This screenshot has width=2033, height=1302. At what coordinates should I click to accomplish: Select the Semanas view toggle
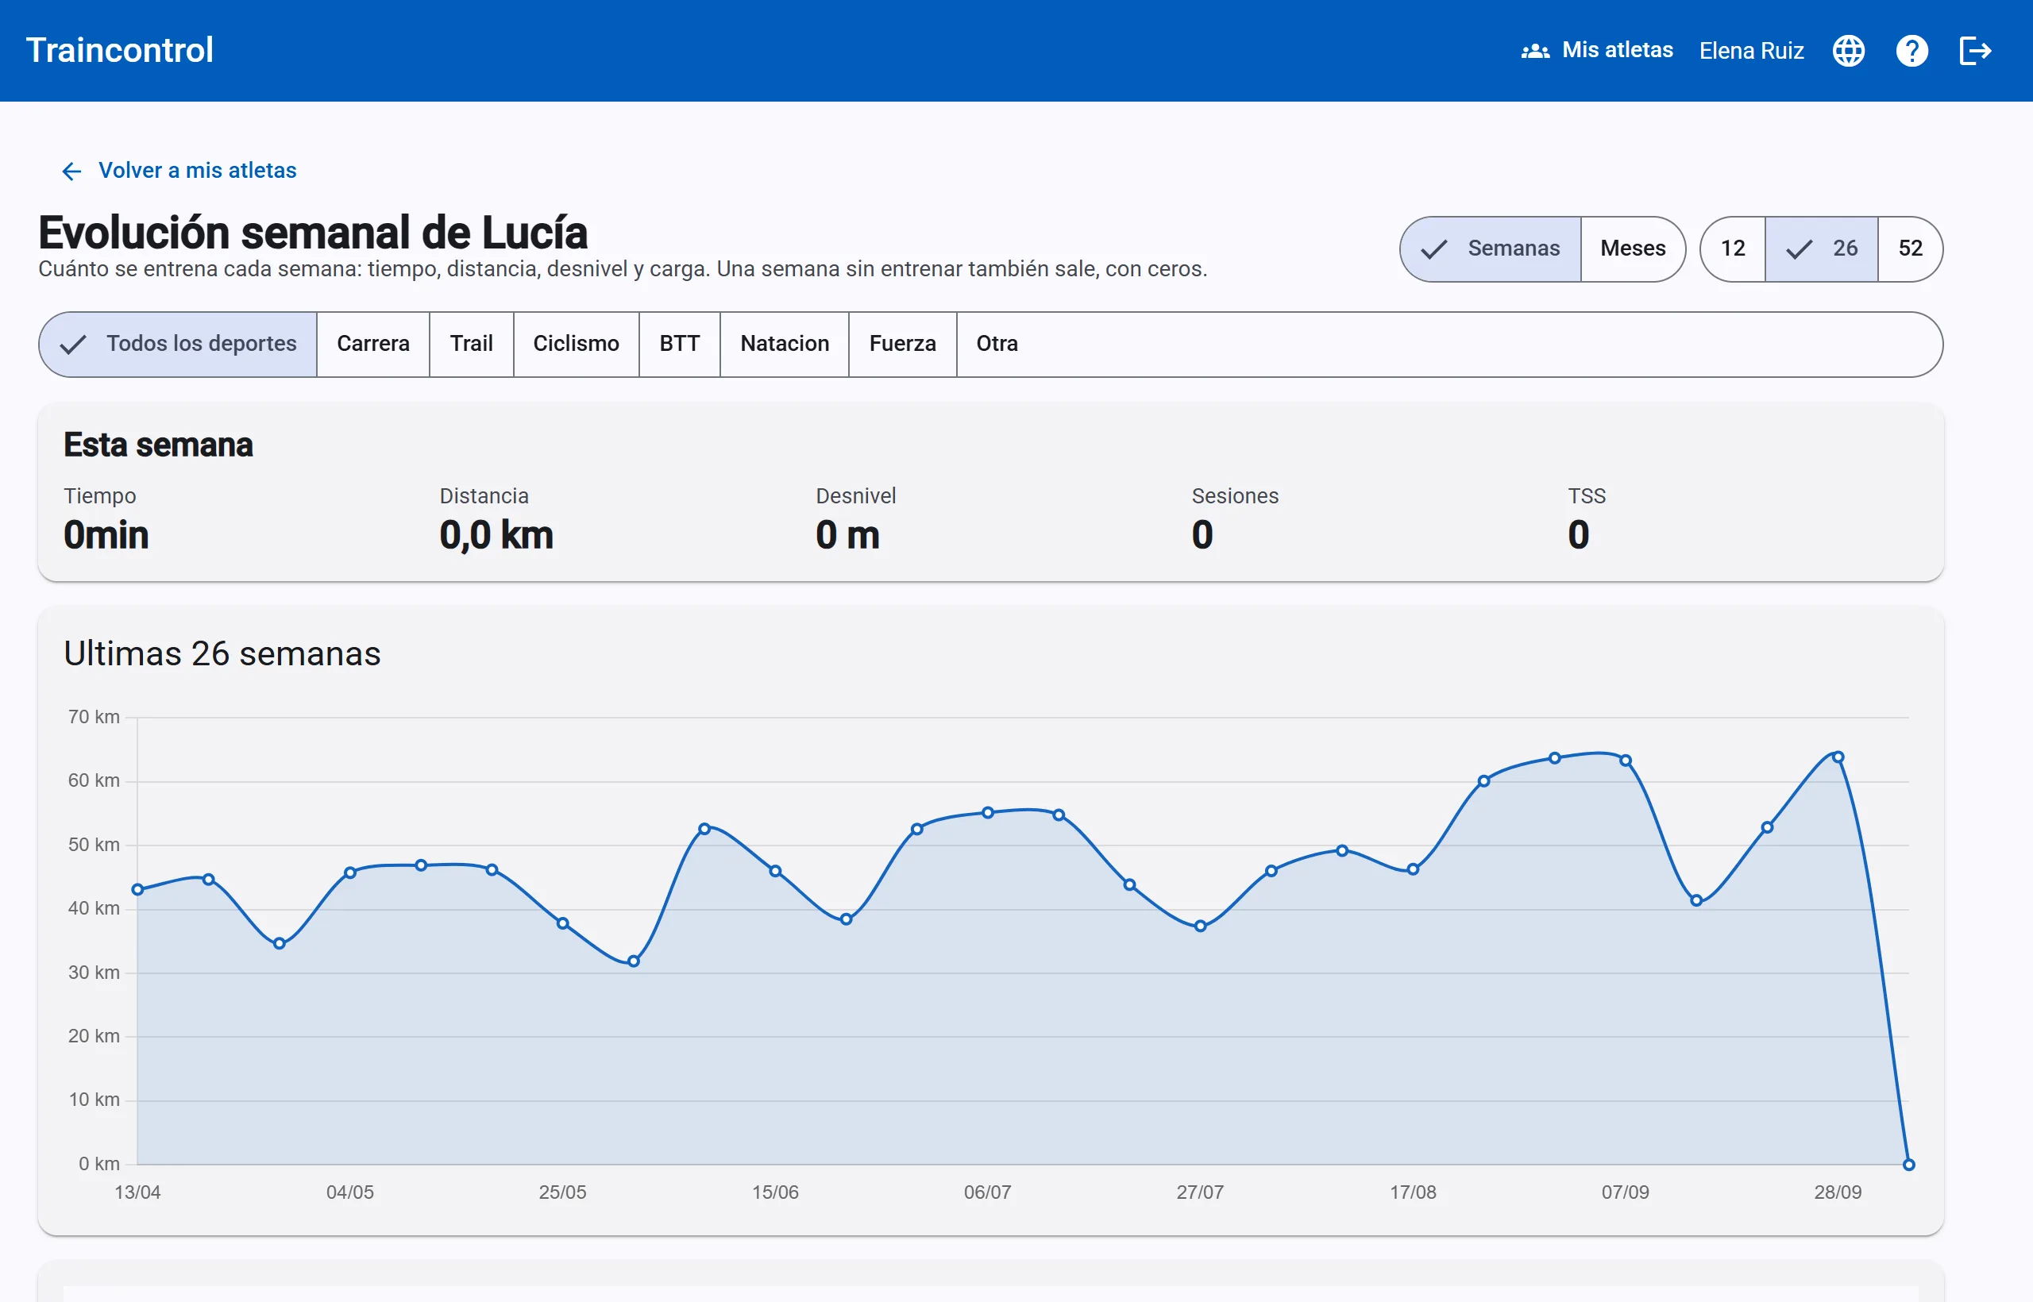point(1490,248)
